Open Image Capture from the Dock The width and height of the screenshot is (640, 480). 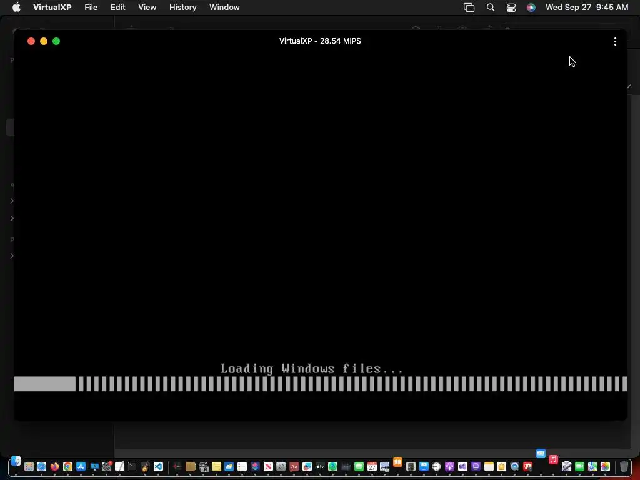coord(204,466)
